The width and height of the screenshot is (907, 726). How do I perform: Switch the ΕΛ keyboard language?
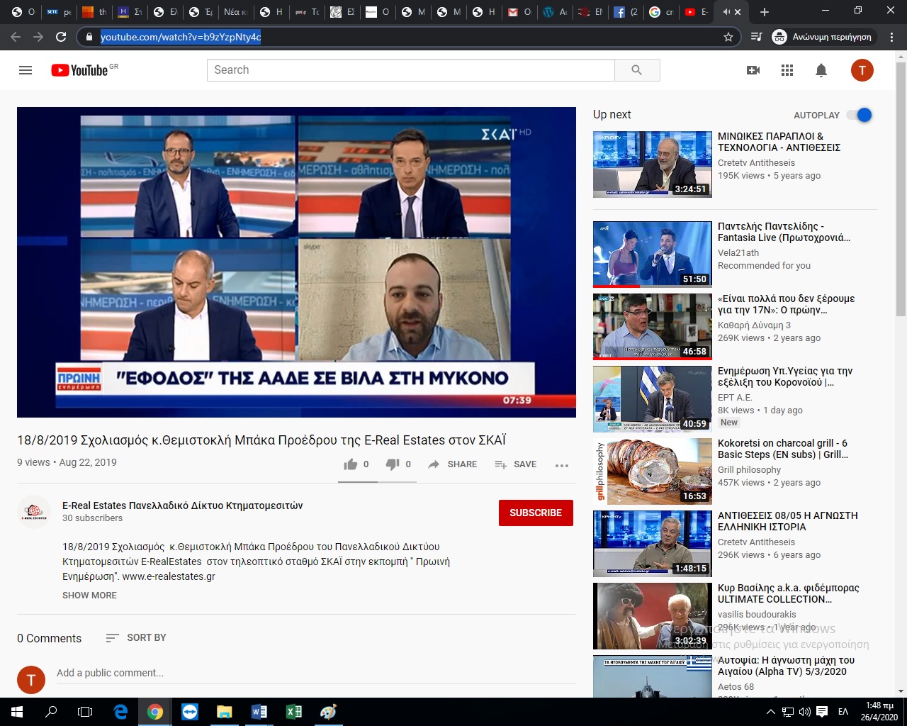pyautogui.click(x=843, y=712)
